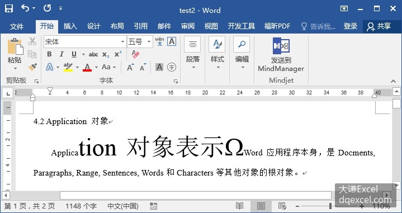
Task: Open underline style dropdown arrow
Action: (83, 54)
